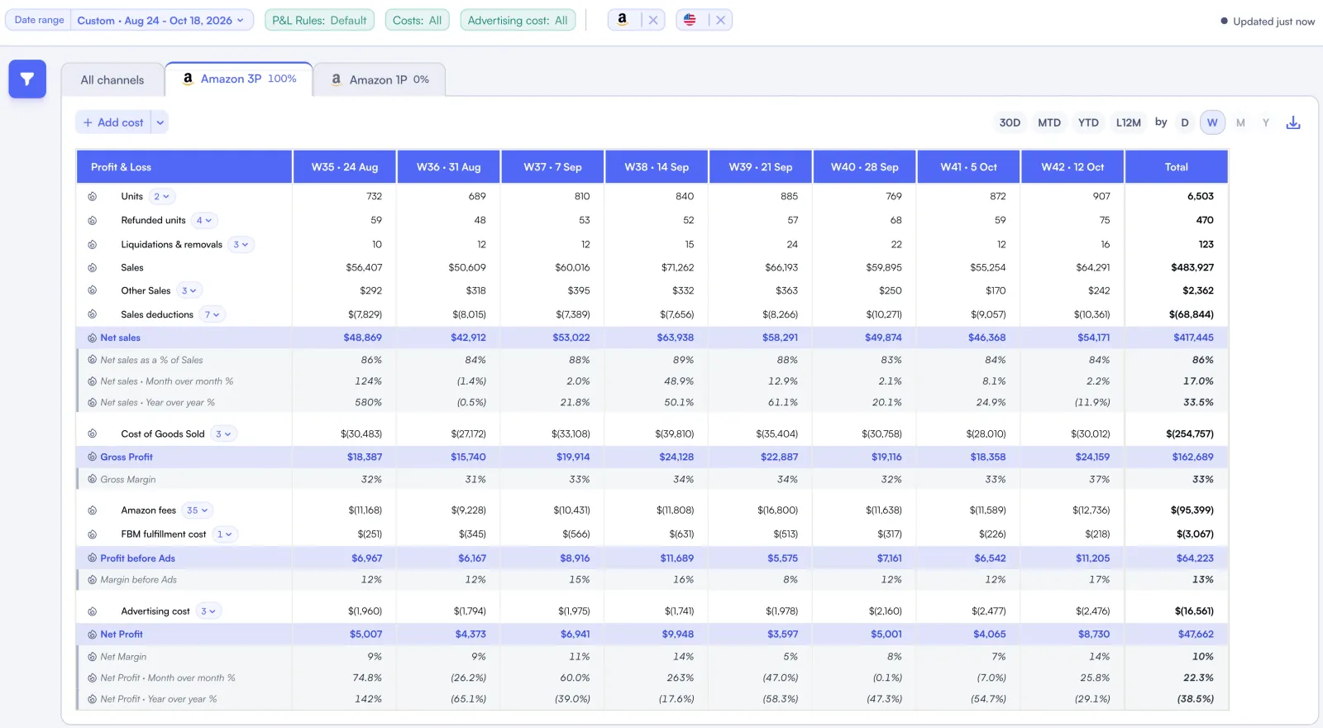Click the icon beside Net sales
Image resolution: width=1323 pixels, height=728 pixels.
click(92, 338)
